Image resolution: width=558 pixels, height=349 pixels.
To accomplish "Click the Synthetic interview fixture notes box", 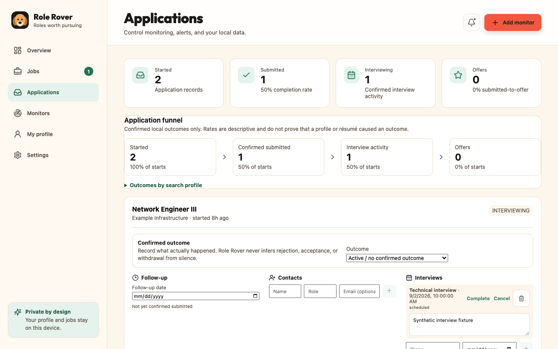I will (470, 325).
